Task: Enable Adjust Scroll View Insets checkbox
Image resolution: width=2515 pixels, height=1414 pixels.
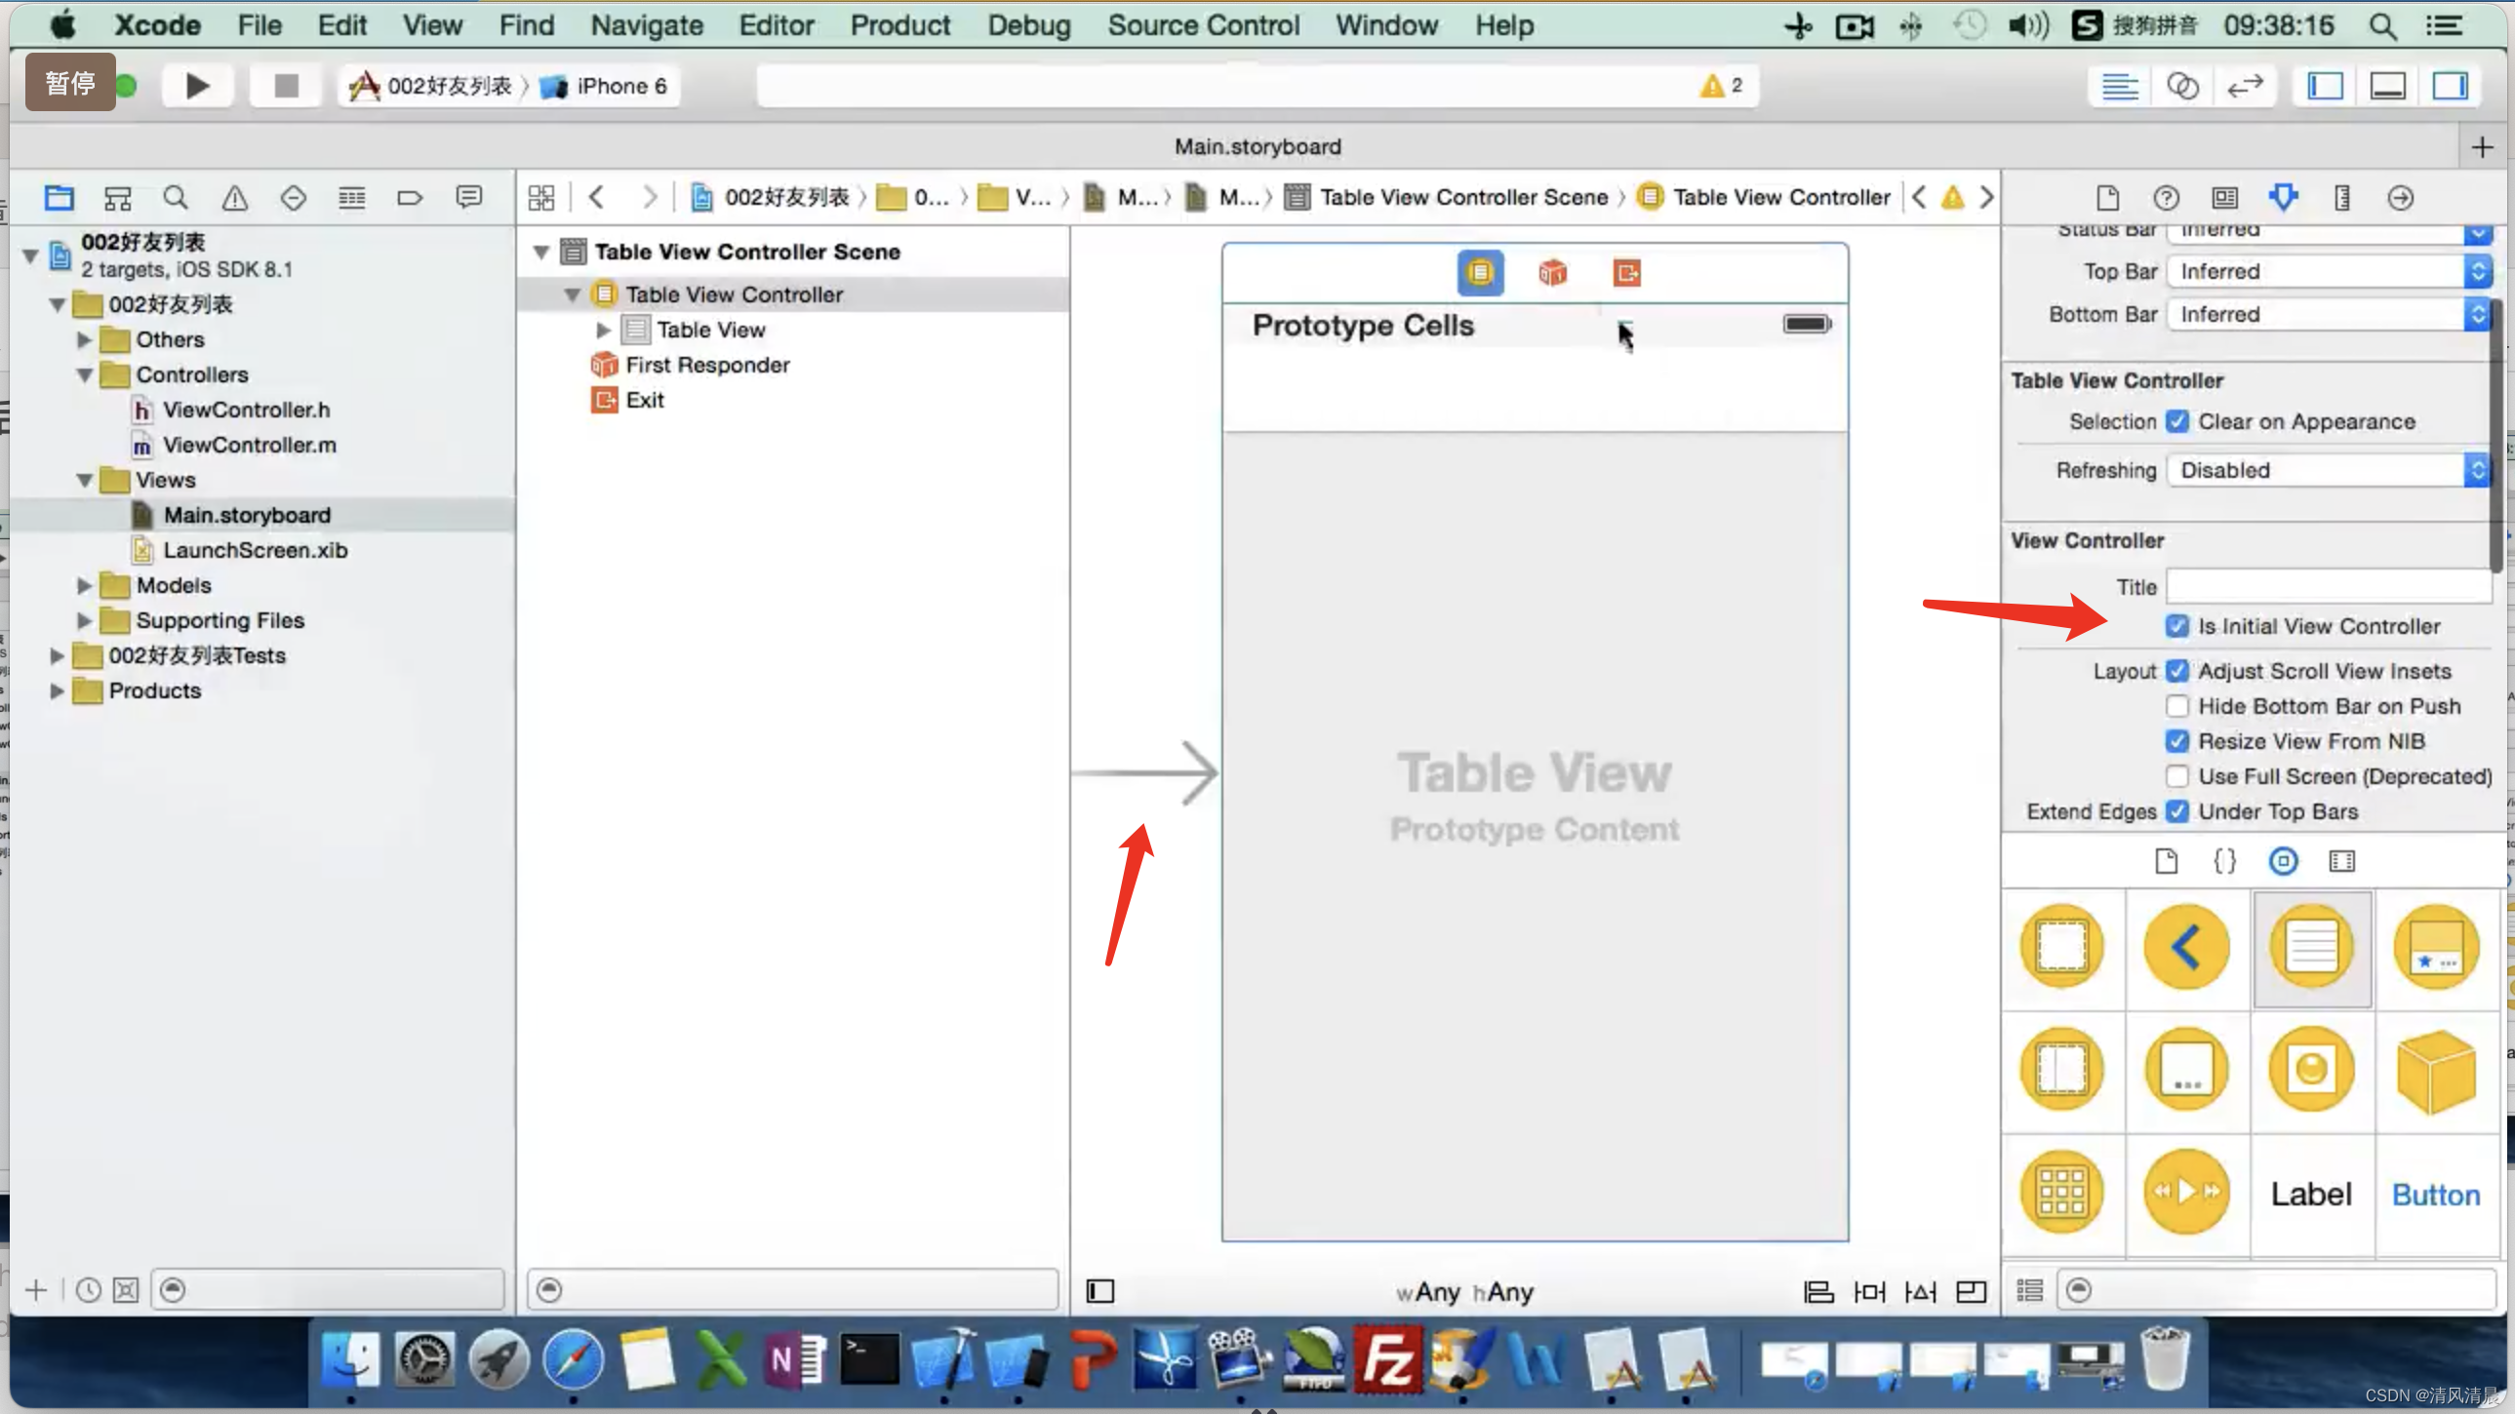Action: pos(2176,670)
